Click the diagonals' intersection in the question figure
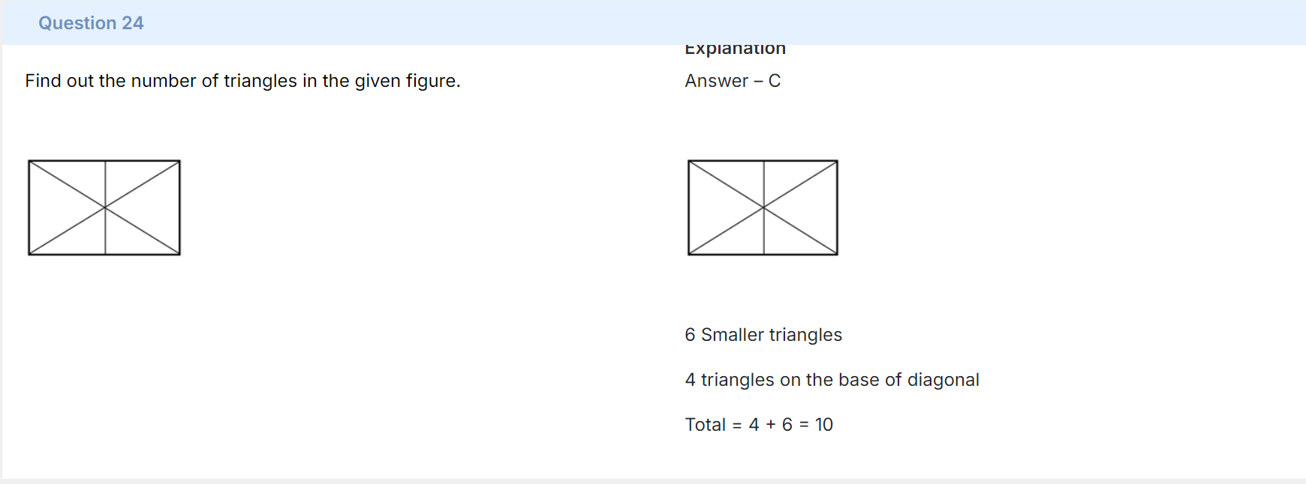1306x484 pixels. point(105,208)
